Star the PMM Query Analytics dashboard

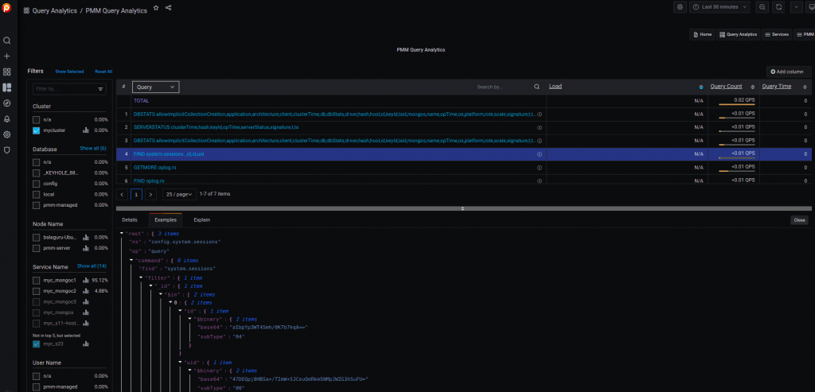156,7
